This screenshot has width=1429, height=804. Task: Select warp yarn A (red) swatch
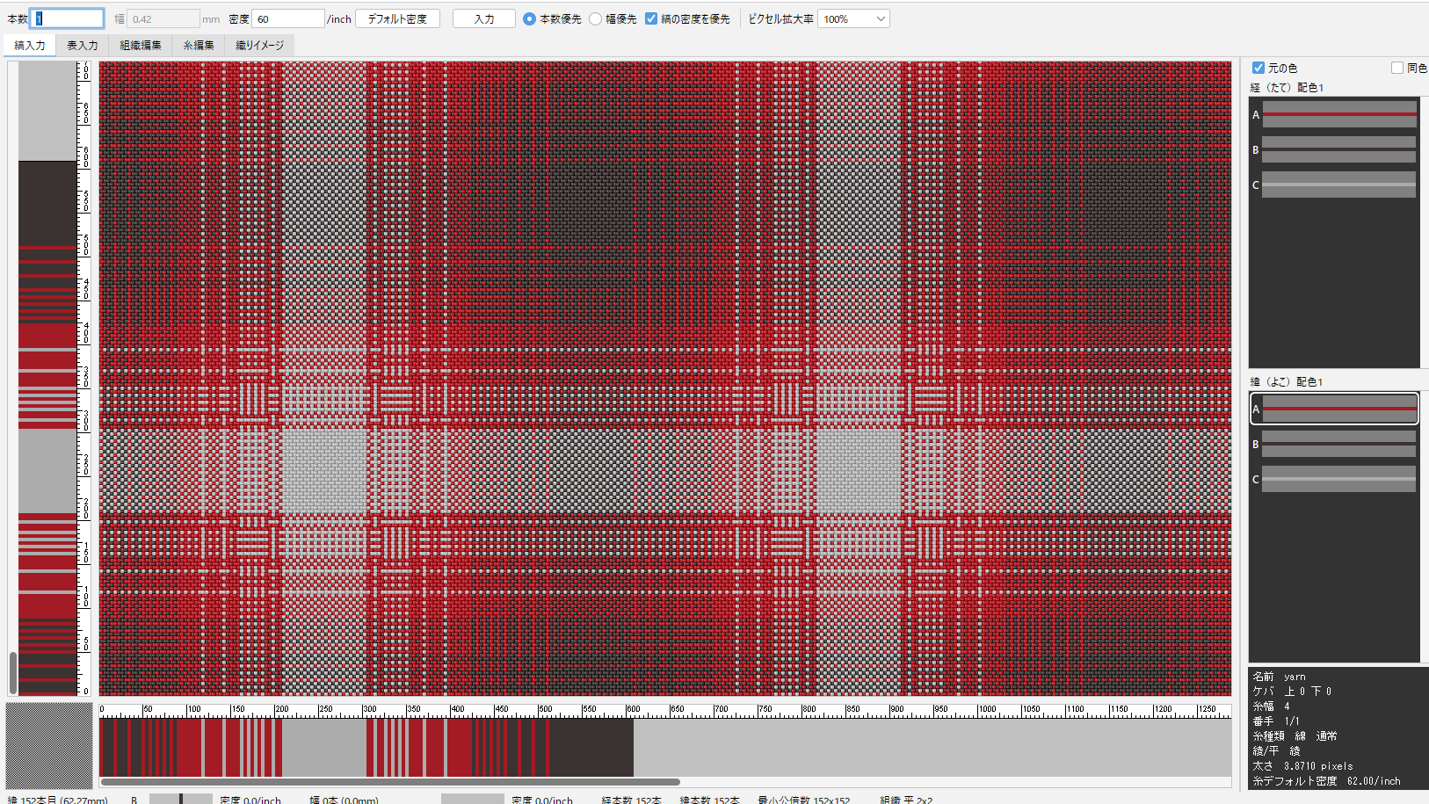pyautogui.click(x=1338, y=114)
